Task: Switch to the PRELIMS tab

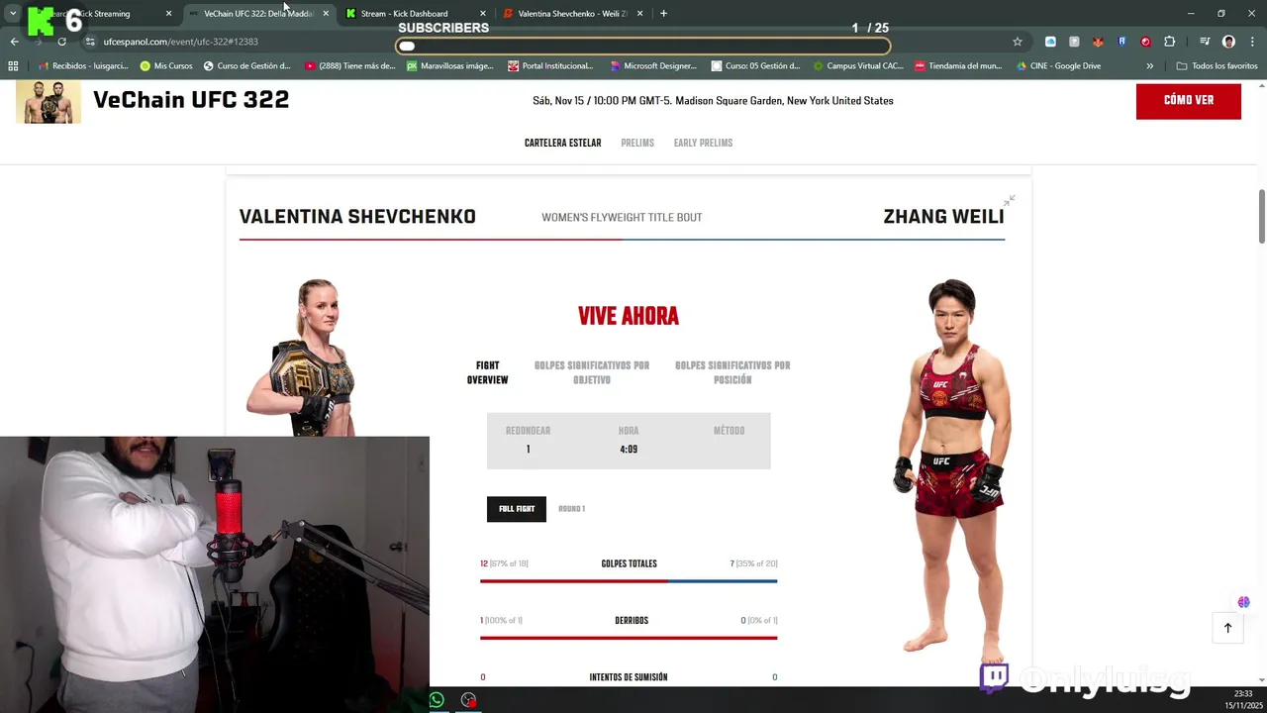Action: pyautogui.click(x=637, y=144)
